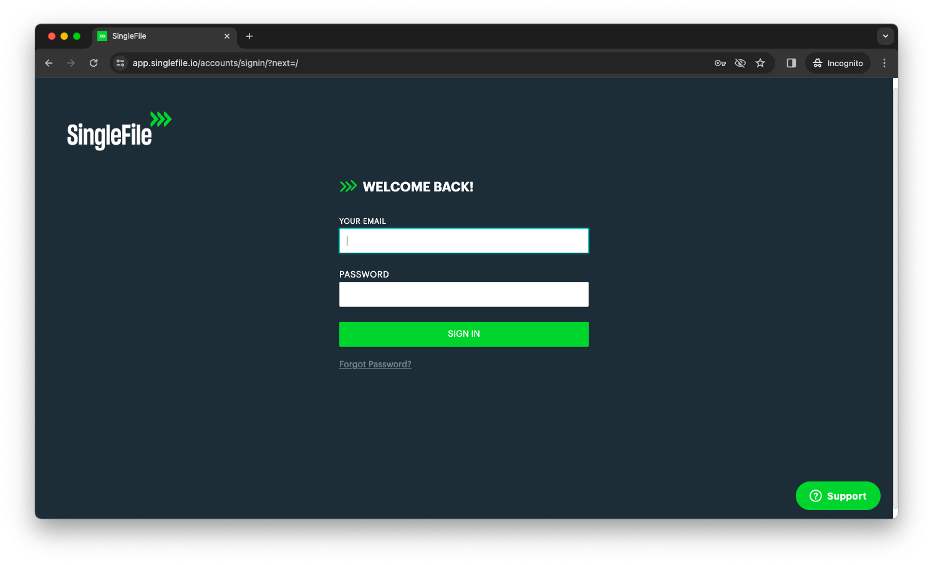
Task: Open the Forgot Password link
Action: (x=375, y=364)
